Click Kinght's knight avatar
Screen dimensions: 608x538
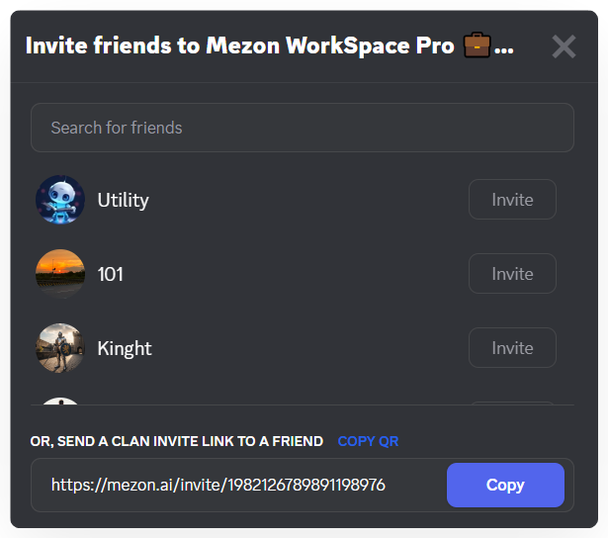[60, 348]
